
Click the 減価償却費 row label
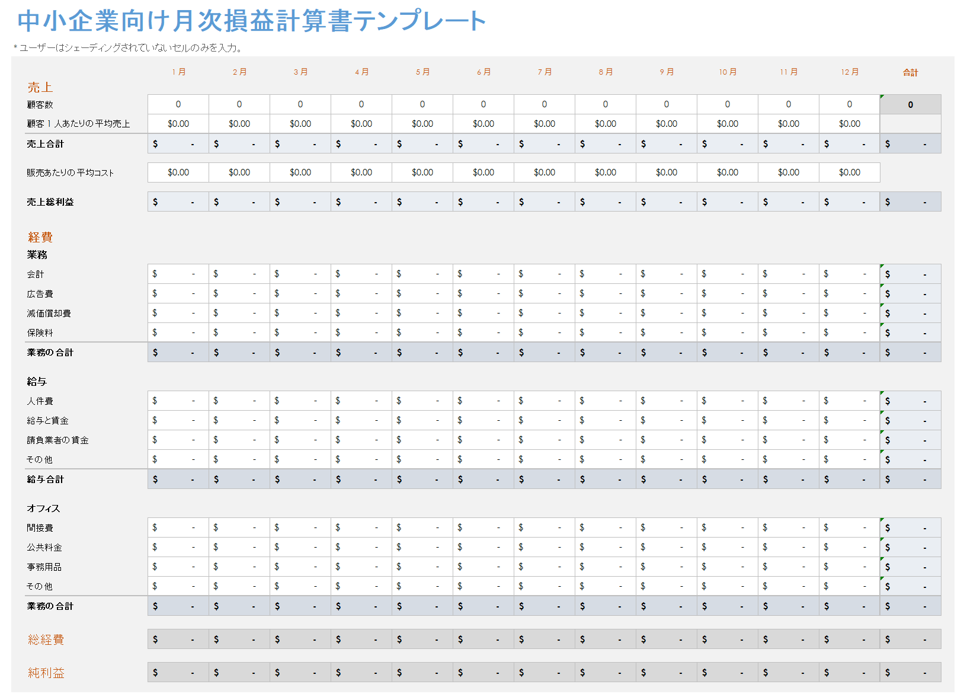coord(49,314)
